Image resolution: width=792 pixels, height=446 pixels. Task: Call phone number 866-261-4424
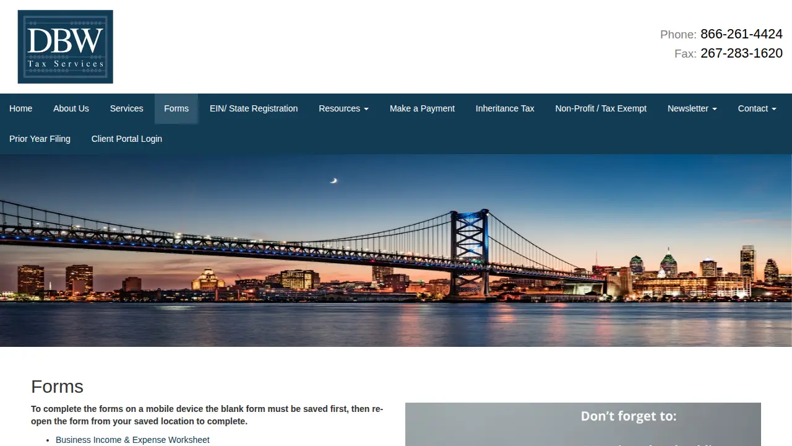(x=741, y=34)
